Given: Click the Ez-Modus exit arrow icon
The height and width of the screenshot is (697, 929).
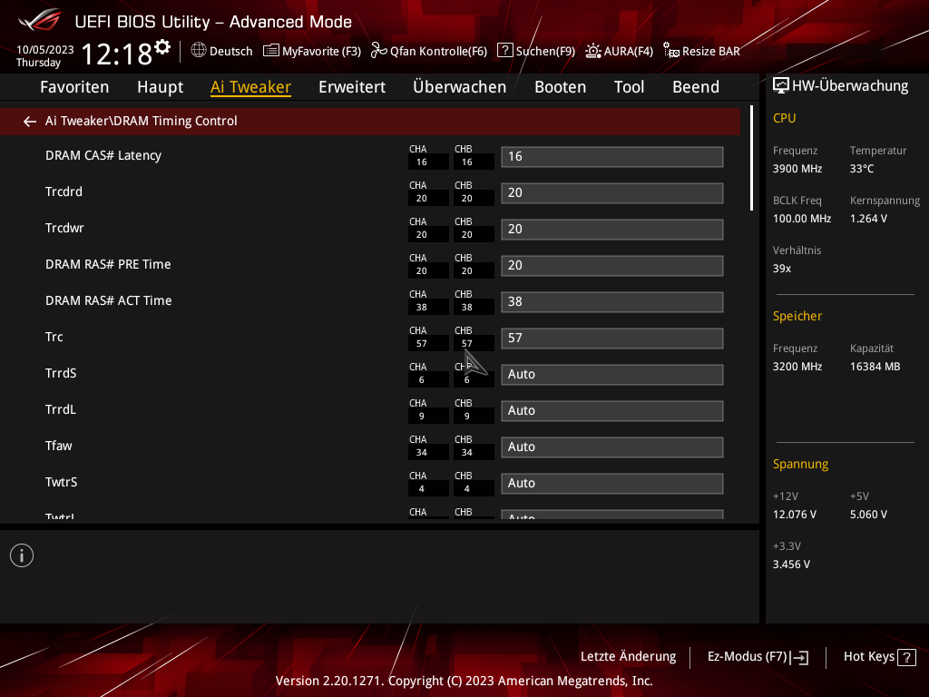Looking at the screenshot, I should point(799,657).
